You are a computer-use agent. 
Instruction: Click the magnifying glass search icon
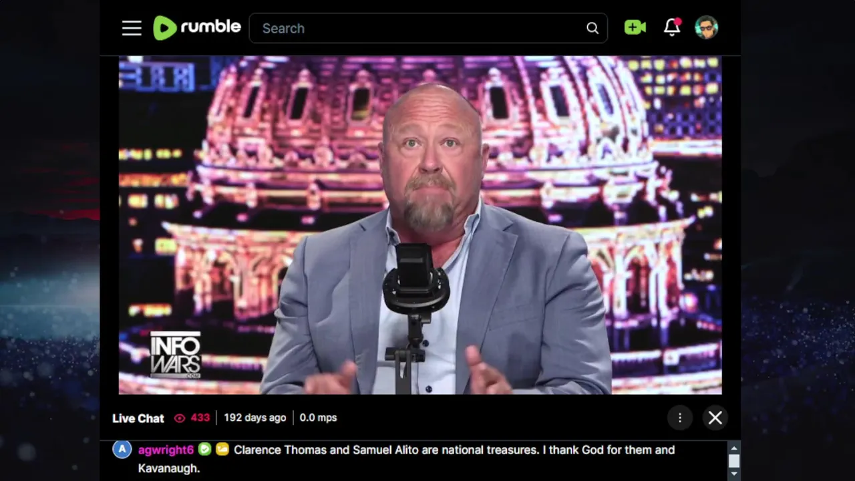[592, 28]
